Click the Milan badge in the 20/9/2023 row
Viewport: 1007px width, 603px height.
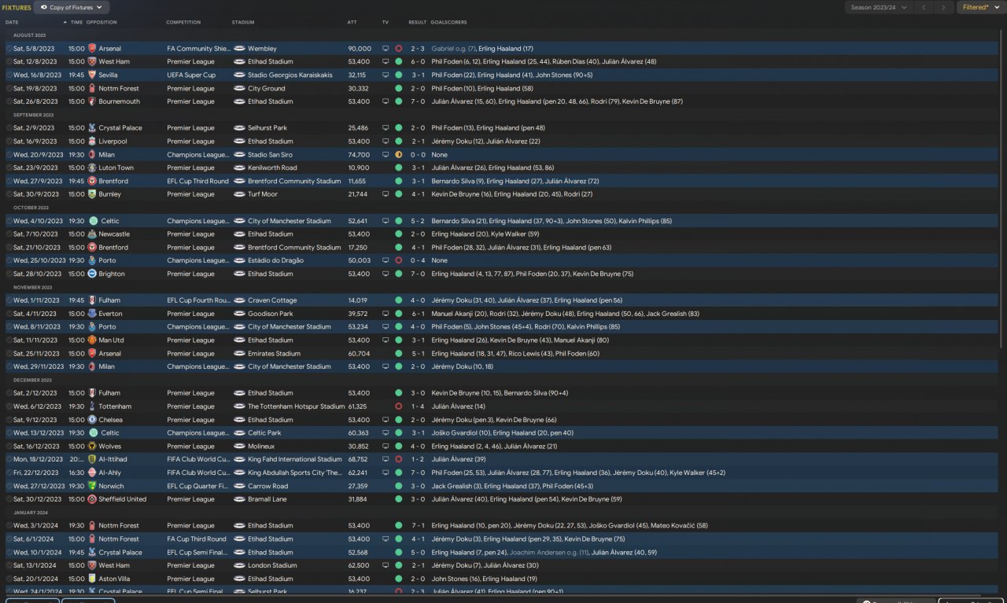(x=92, y=155)
